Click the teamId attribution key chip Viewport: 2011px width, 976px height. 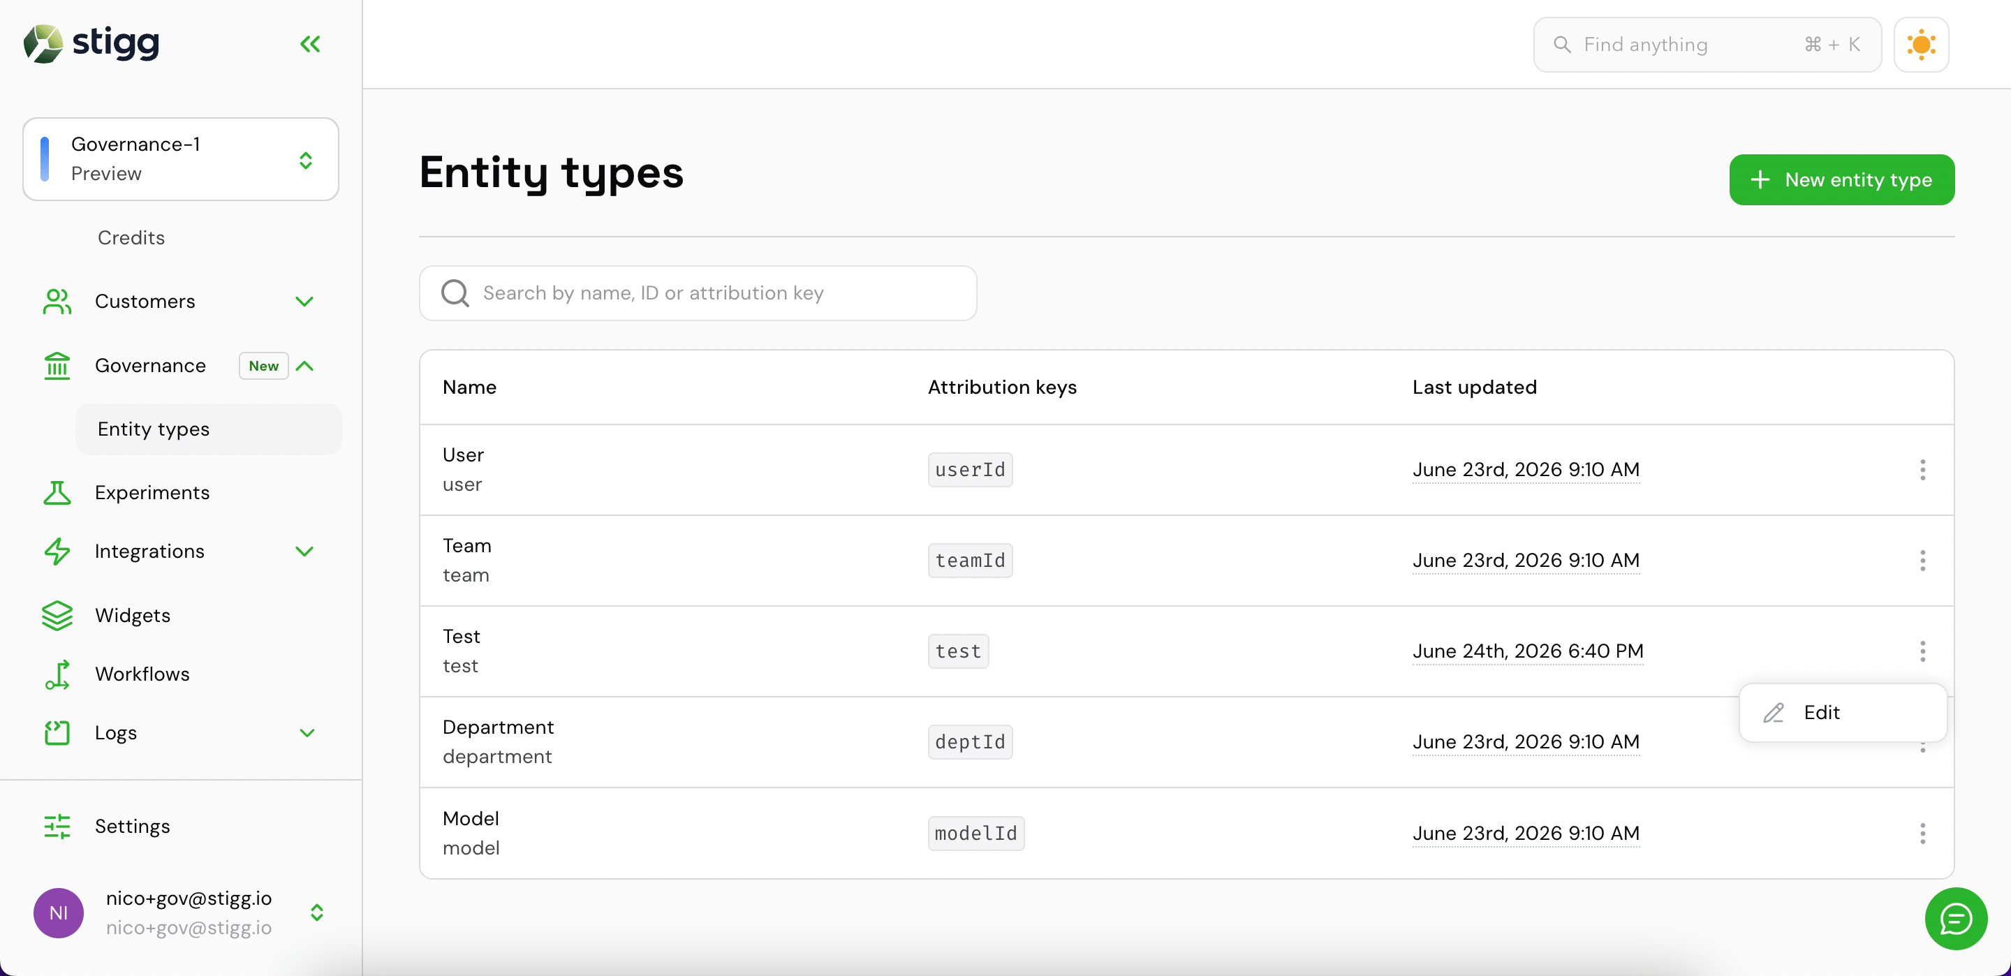click(970, 561)
